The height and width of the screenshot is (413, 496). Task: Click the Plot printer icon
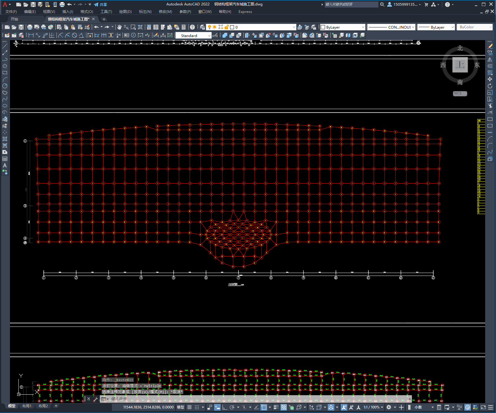tap(30, 27)
